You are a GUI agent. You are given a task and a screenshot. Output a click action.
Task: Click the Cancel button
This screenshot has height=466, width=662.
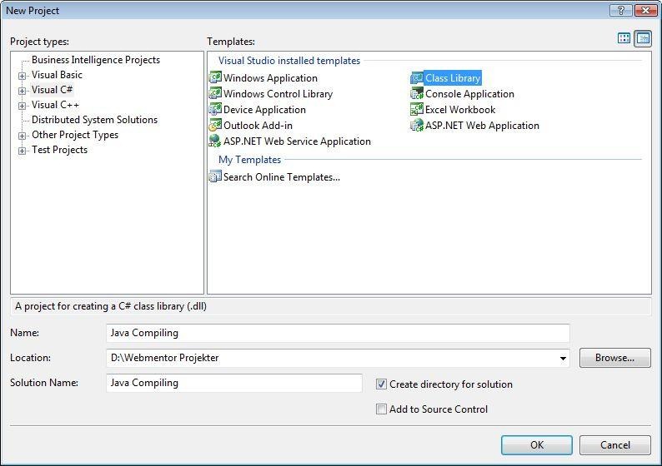click(x=615, y=445)
